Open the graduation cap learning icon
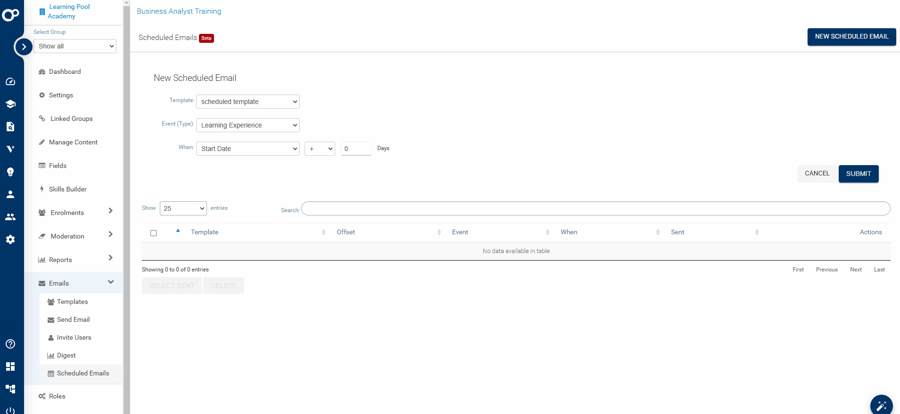 tap(10, 104)
